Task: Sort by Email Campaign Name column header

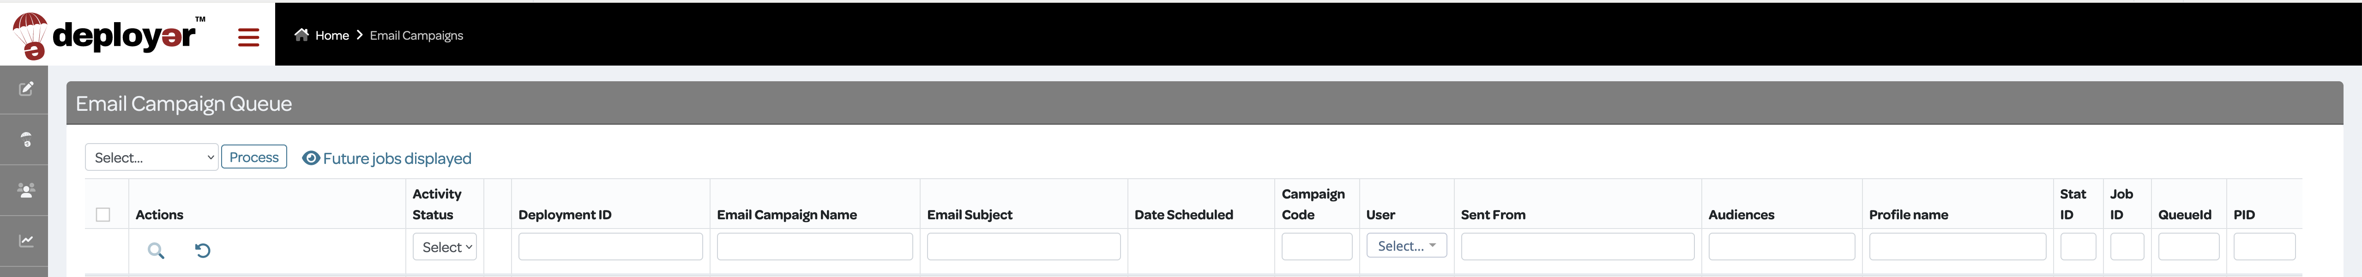Action: [787, 215]
